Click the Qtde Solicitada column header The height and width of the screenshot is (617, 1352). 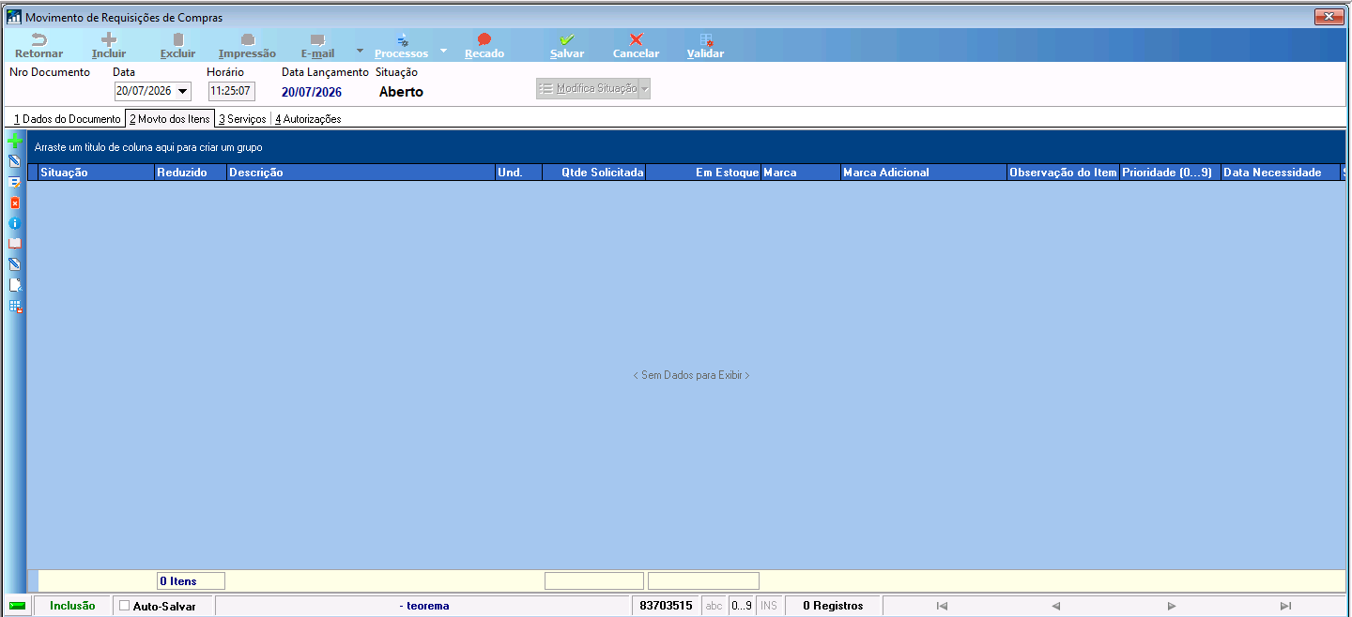pyautogui.click(x=594, y=173)
